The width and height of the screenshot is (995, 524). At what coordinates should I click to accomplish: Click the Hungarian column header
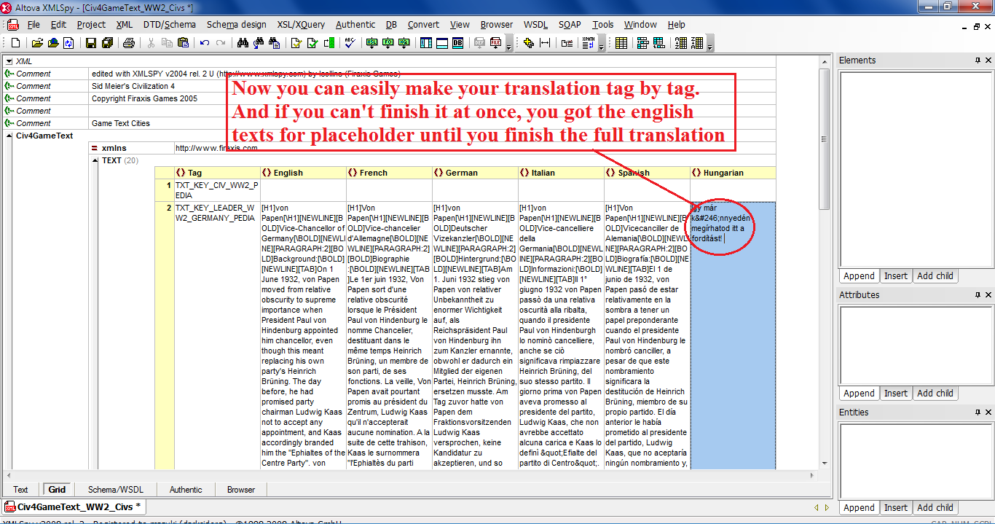pos(734,173)
